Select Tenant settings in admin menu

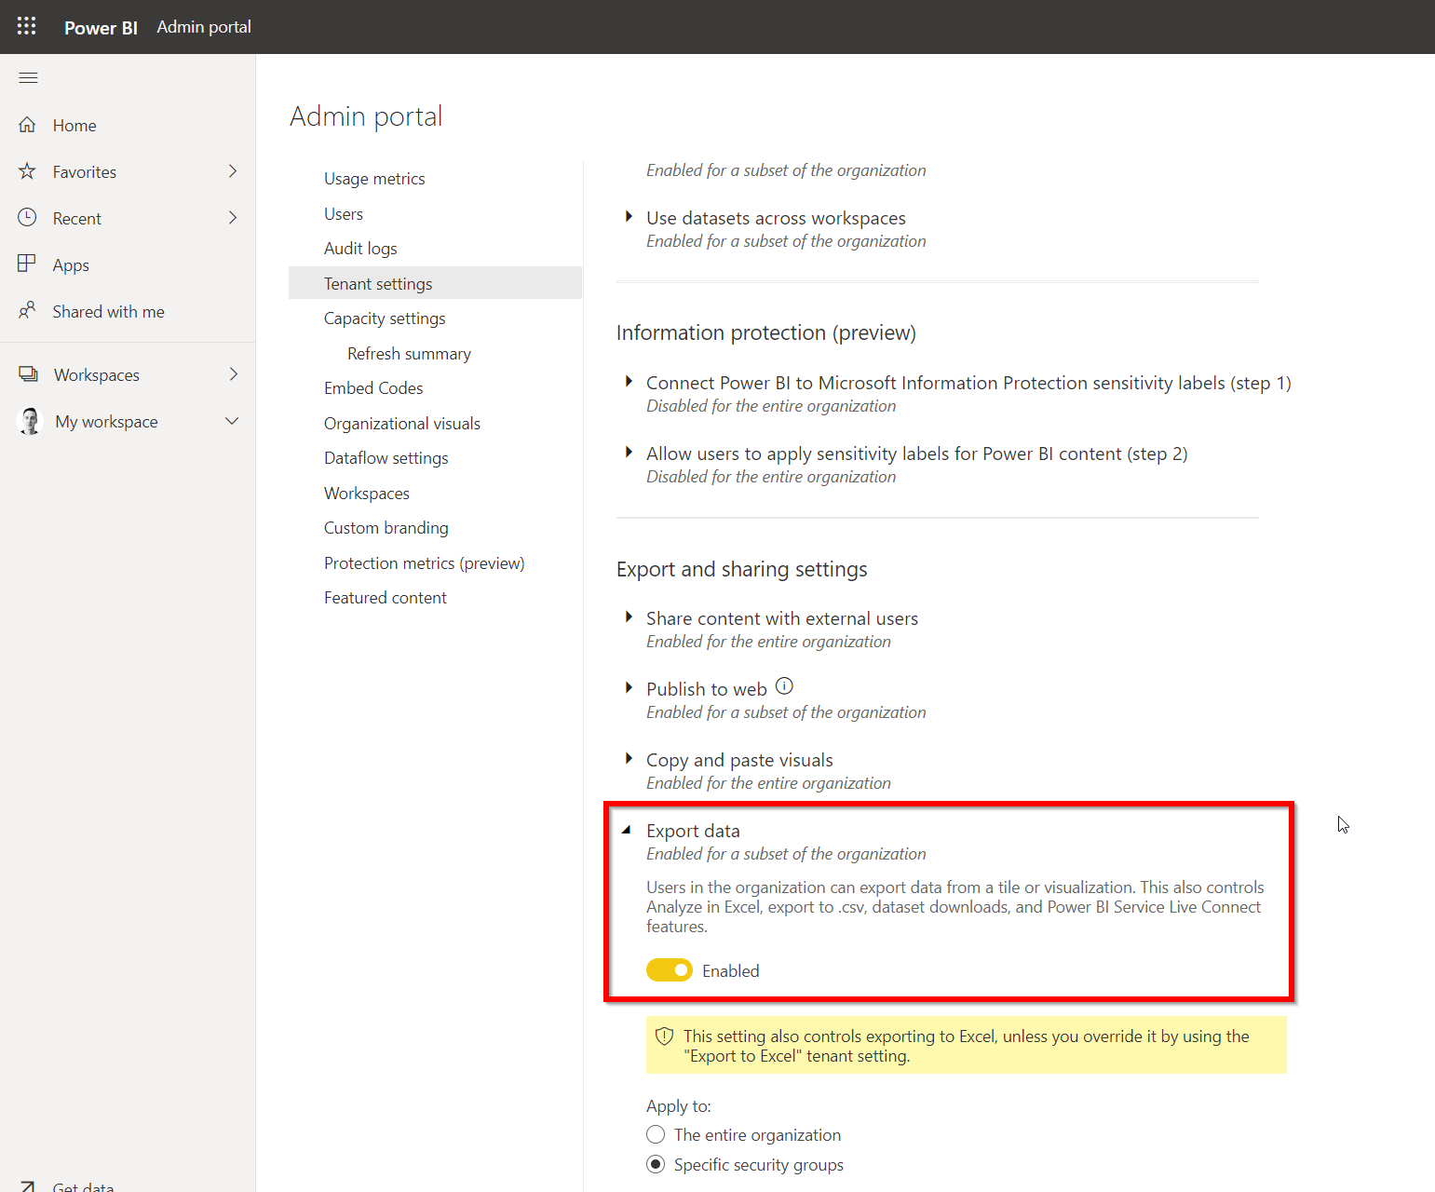pos(435,283)
